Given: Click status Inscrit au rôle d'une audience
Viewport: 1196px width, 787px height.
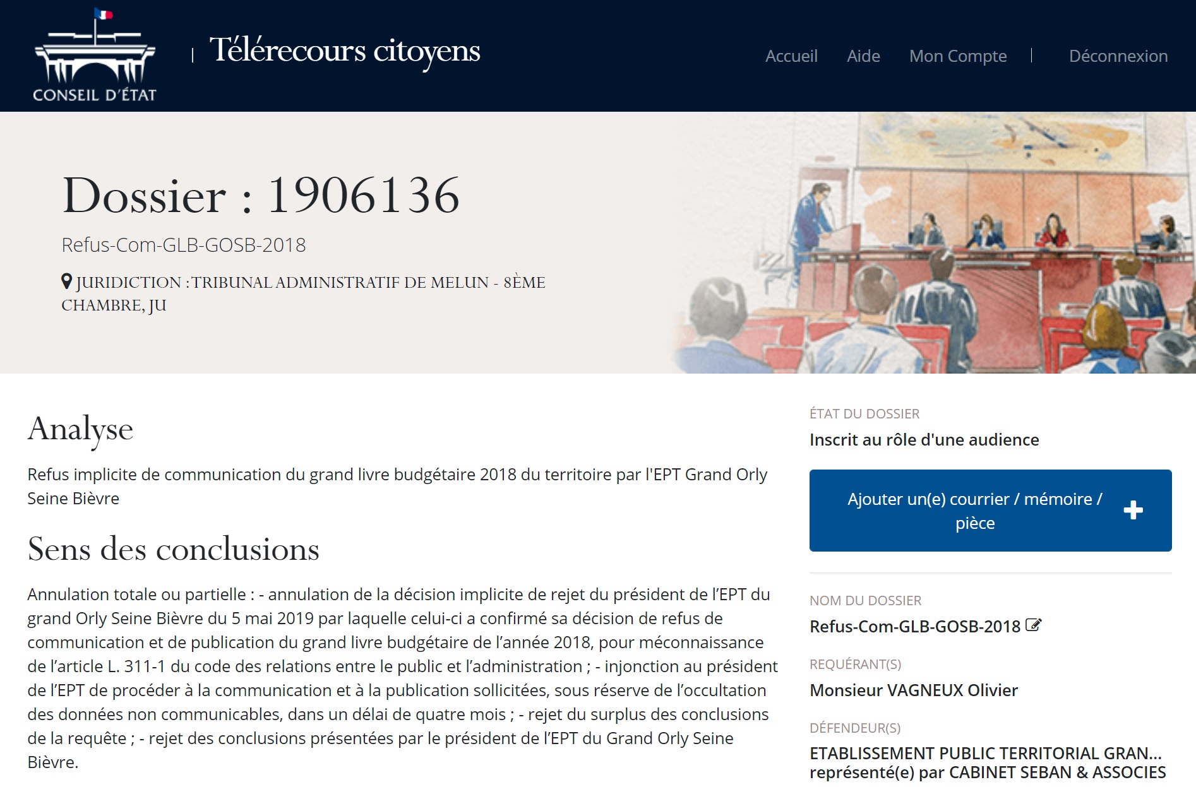Looking at the screenshot, I should (924, 440).
